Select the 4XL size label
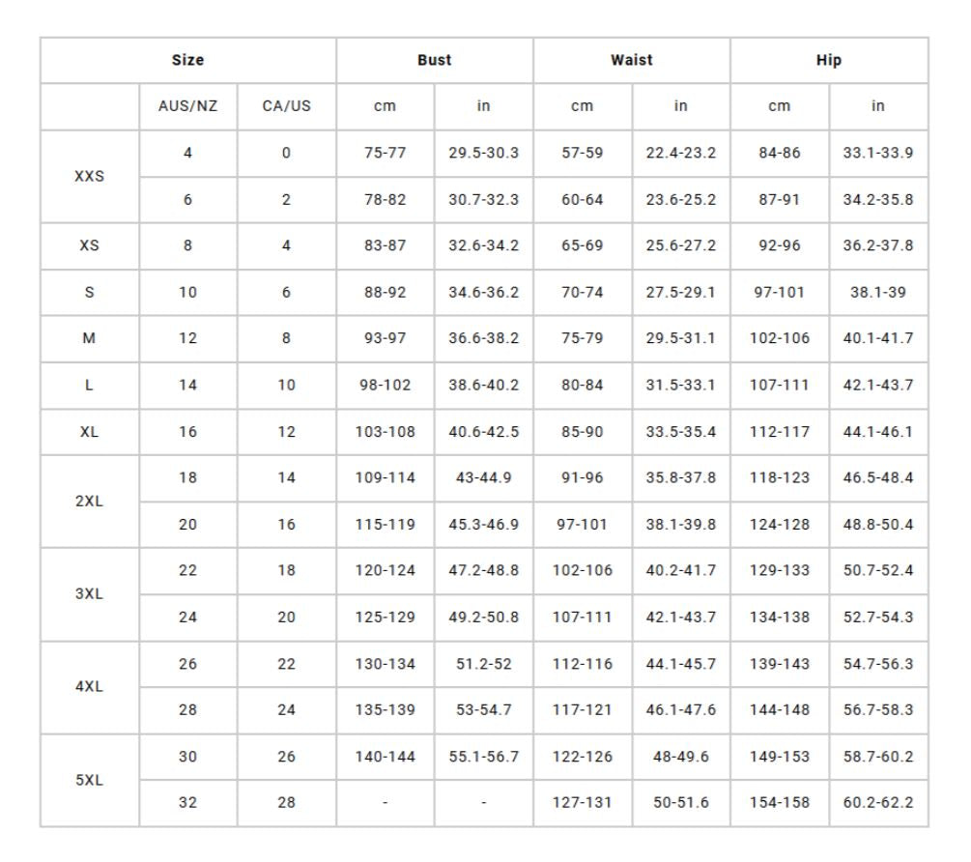The height and width of the screenshot is (862, 971). coord(89,687)
